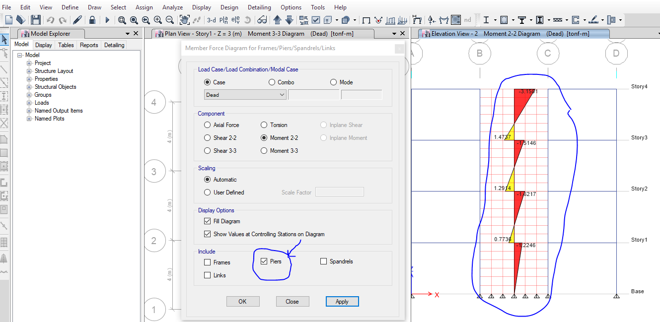This screenshot has height=322, width=660.
Task: Zoom out using the magnifier minus icon
Action: coord(170,20)
